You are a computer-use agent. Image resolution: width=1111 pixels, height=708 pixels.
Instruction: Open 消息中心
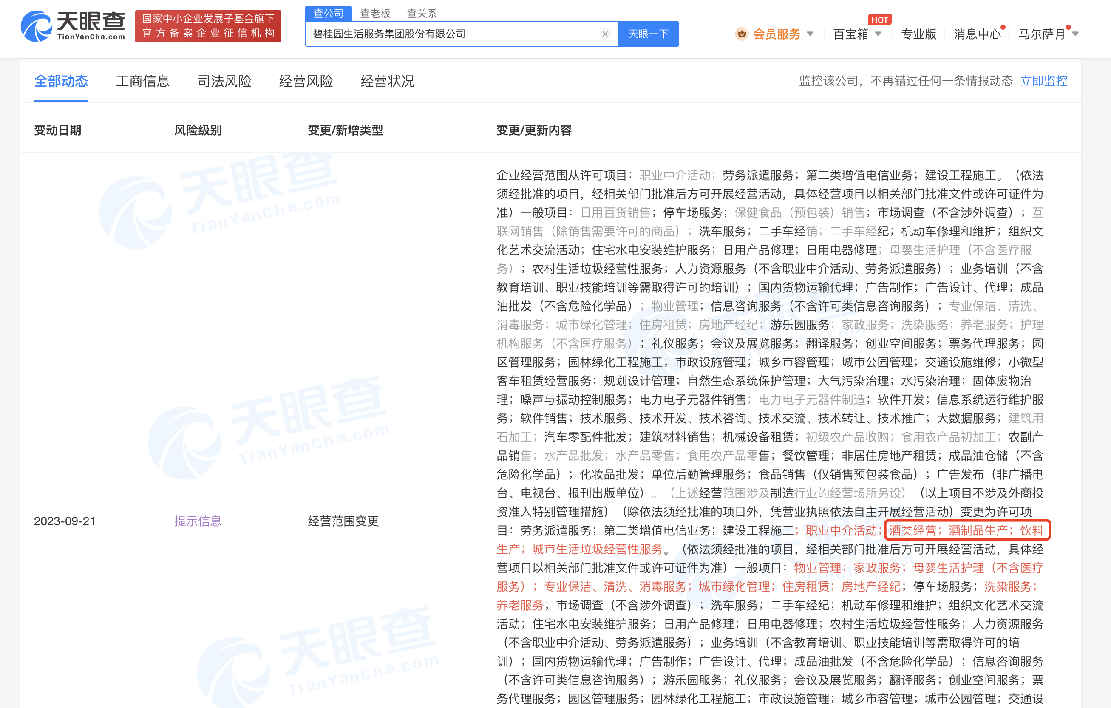[x=977, y=34]
